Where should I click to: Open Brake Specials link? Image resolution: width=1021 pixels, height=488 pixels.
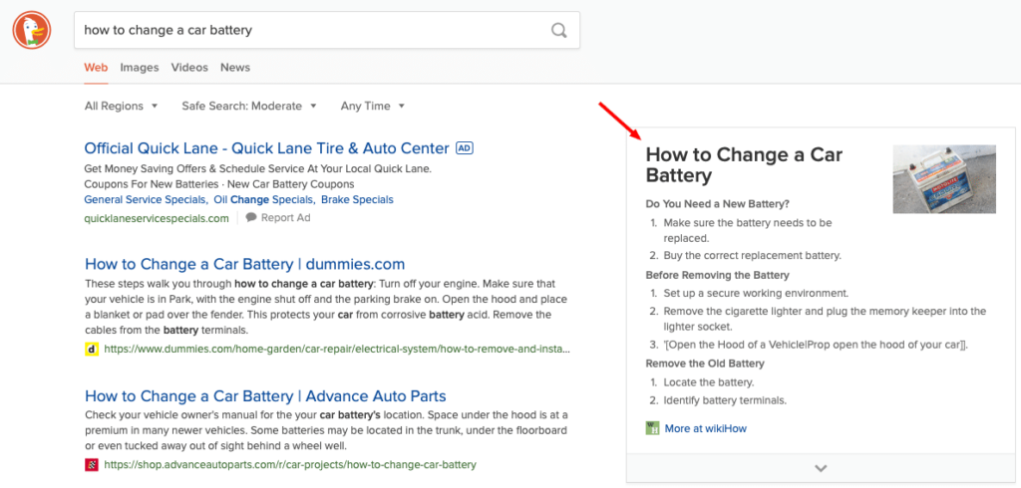point(357,200)
